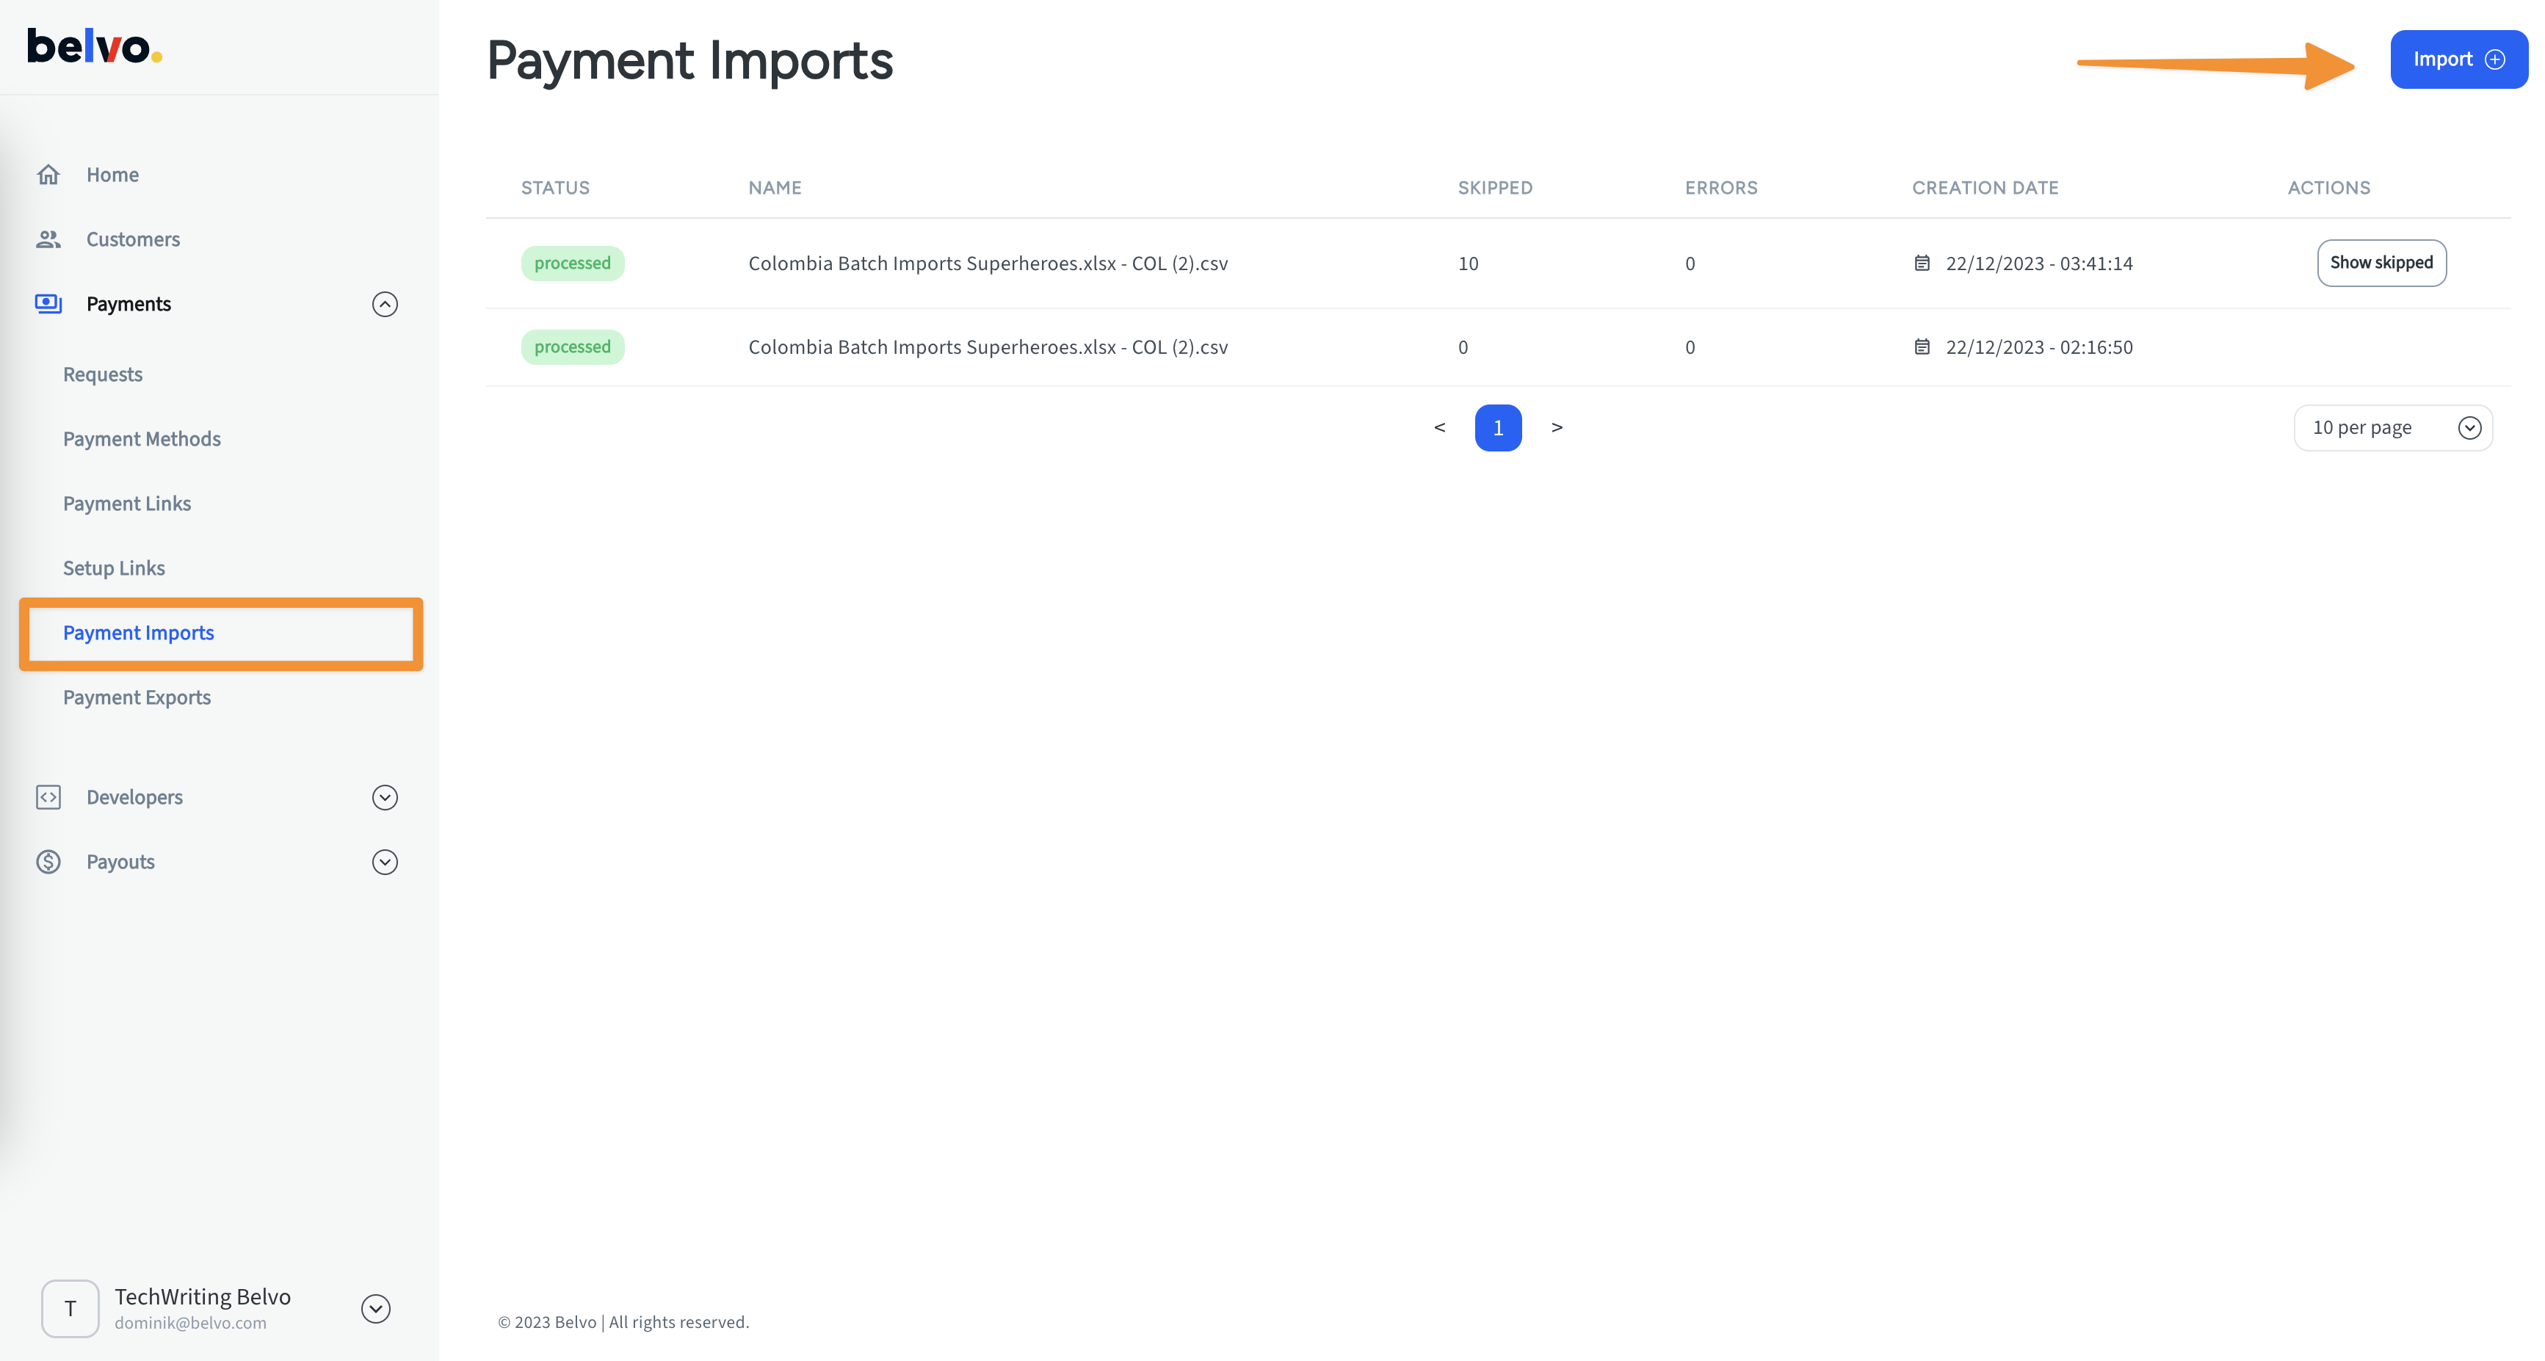Click the SKIPPED column header
The image size is (2545, 1361).
[1495, 188]
